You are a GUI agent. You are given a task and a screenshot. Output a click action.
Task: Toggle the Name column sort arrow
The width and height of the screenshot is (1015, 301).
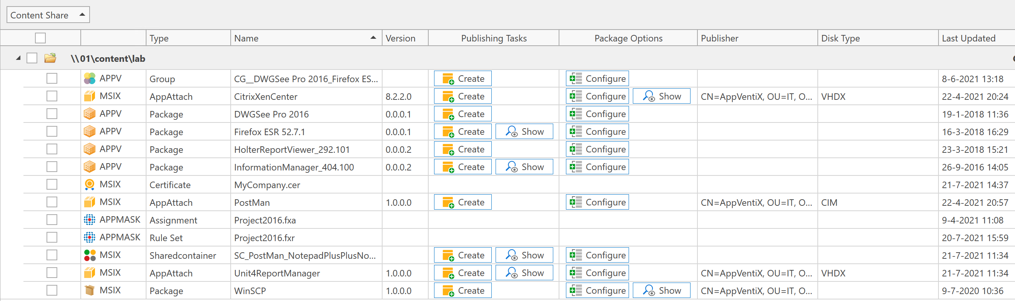point(373,38)
